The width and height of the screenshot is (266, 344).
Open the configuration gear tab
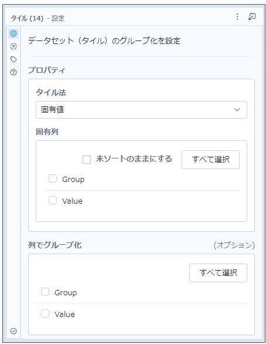pyautogui.click(x=13, y=33)
